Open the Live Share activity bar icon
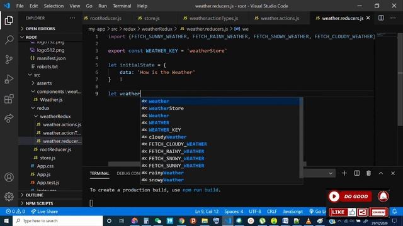403x226 pixels. pyautogui.click(x=9, y=118)
